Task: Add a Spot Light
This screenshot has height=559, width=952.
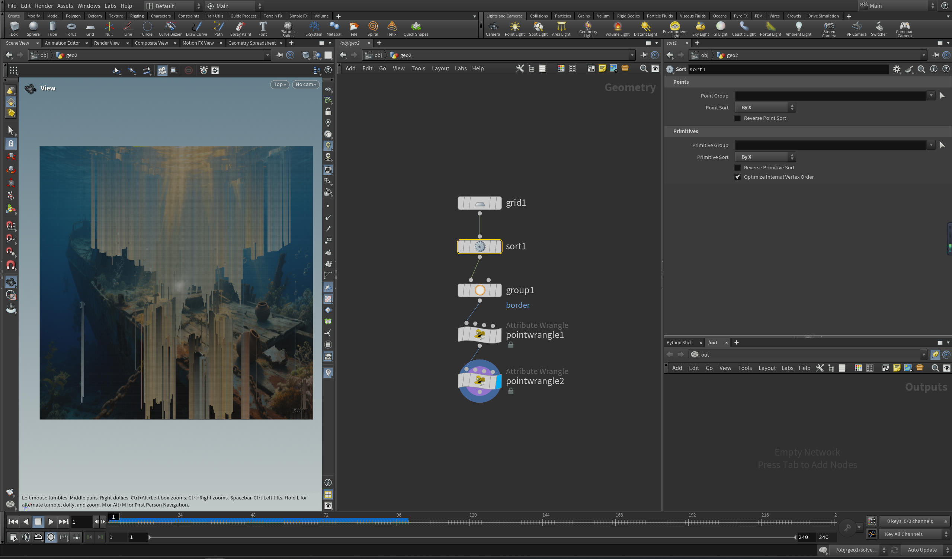Action: pos(538,29)
